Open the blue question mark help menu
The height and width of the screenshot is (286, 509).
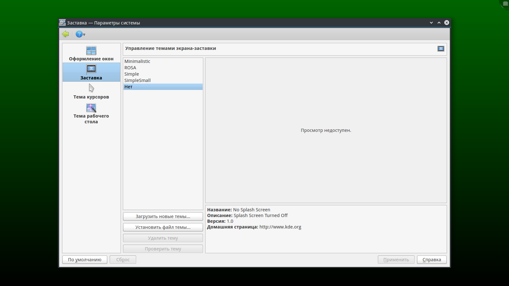[x=80, y=34]
